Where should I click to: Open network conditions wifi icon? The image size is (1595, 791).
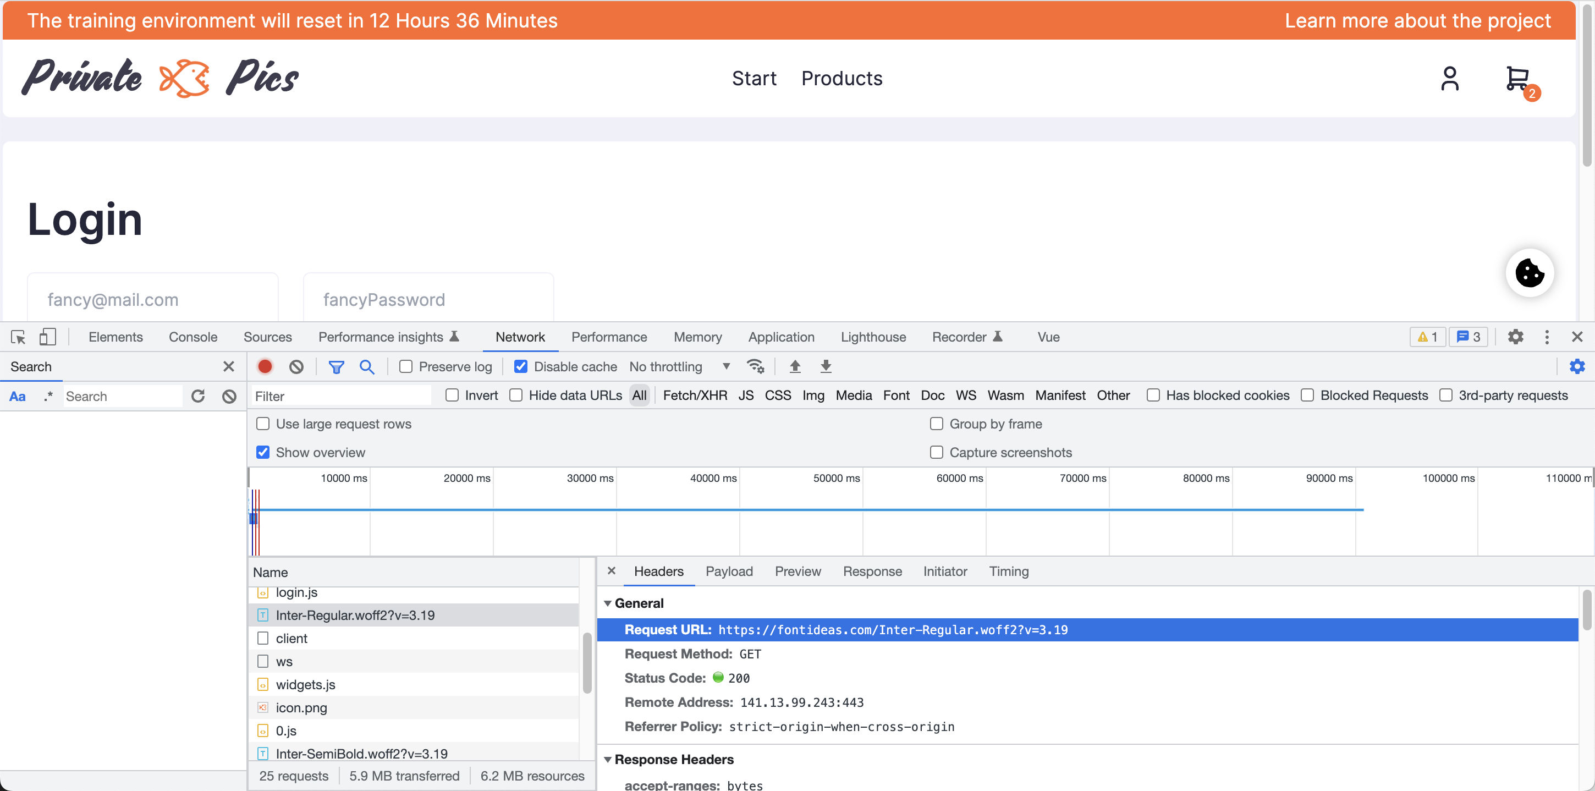click(x=755, y=366)
